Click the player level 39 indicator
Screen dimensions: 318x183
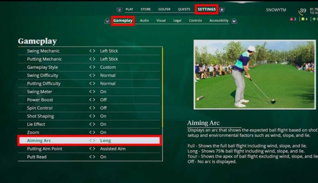(x=303, y=11)
